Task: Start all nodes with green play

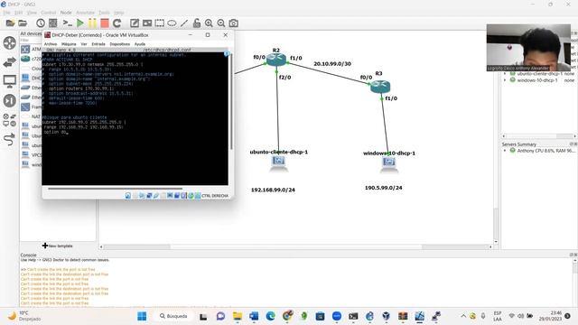Action: [80, 23]
